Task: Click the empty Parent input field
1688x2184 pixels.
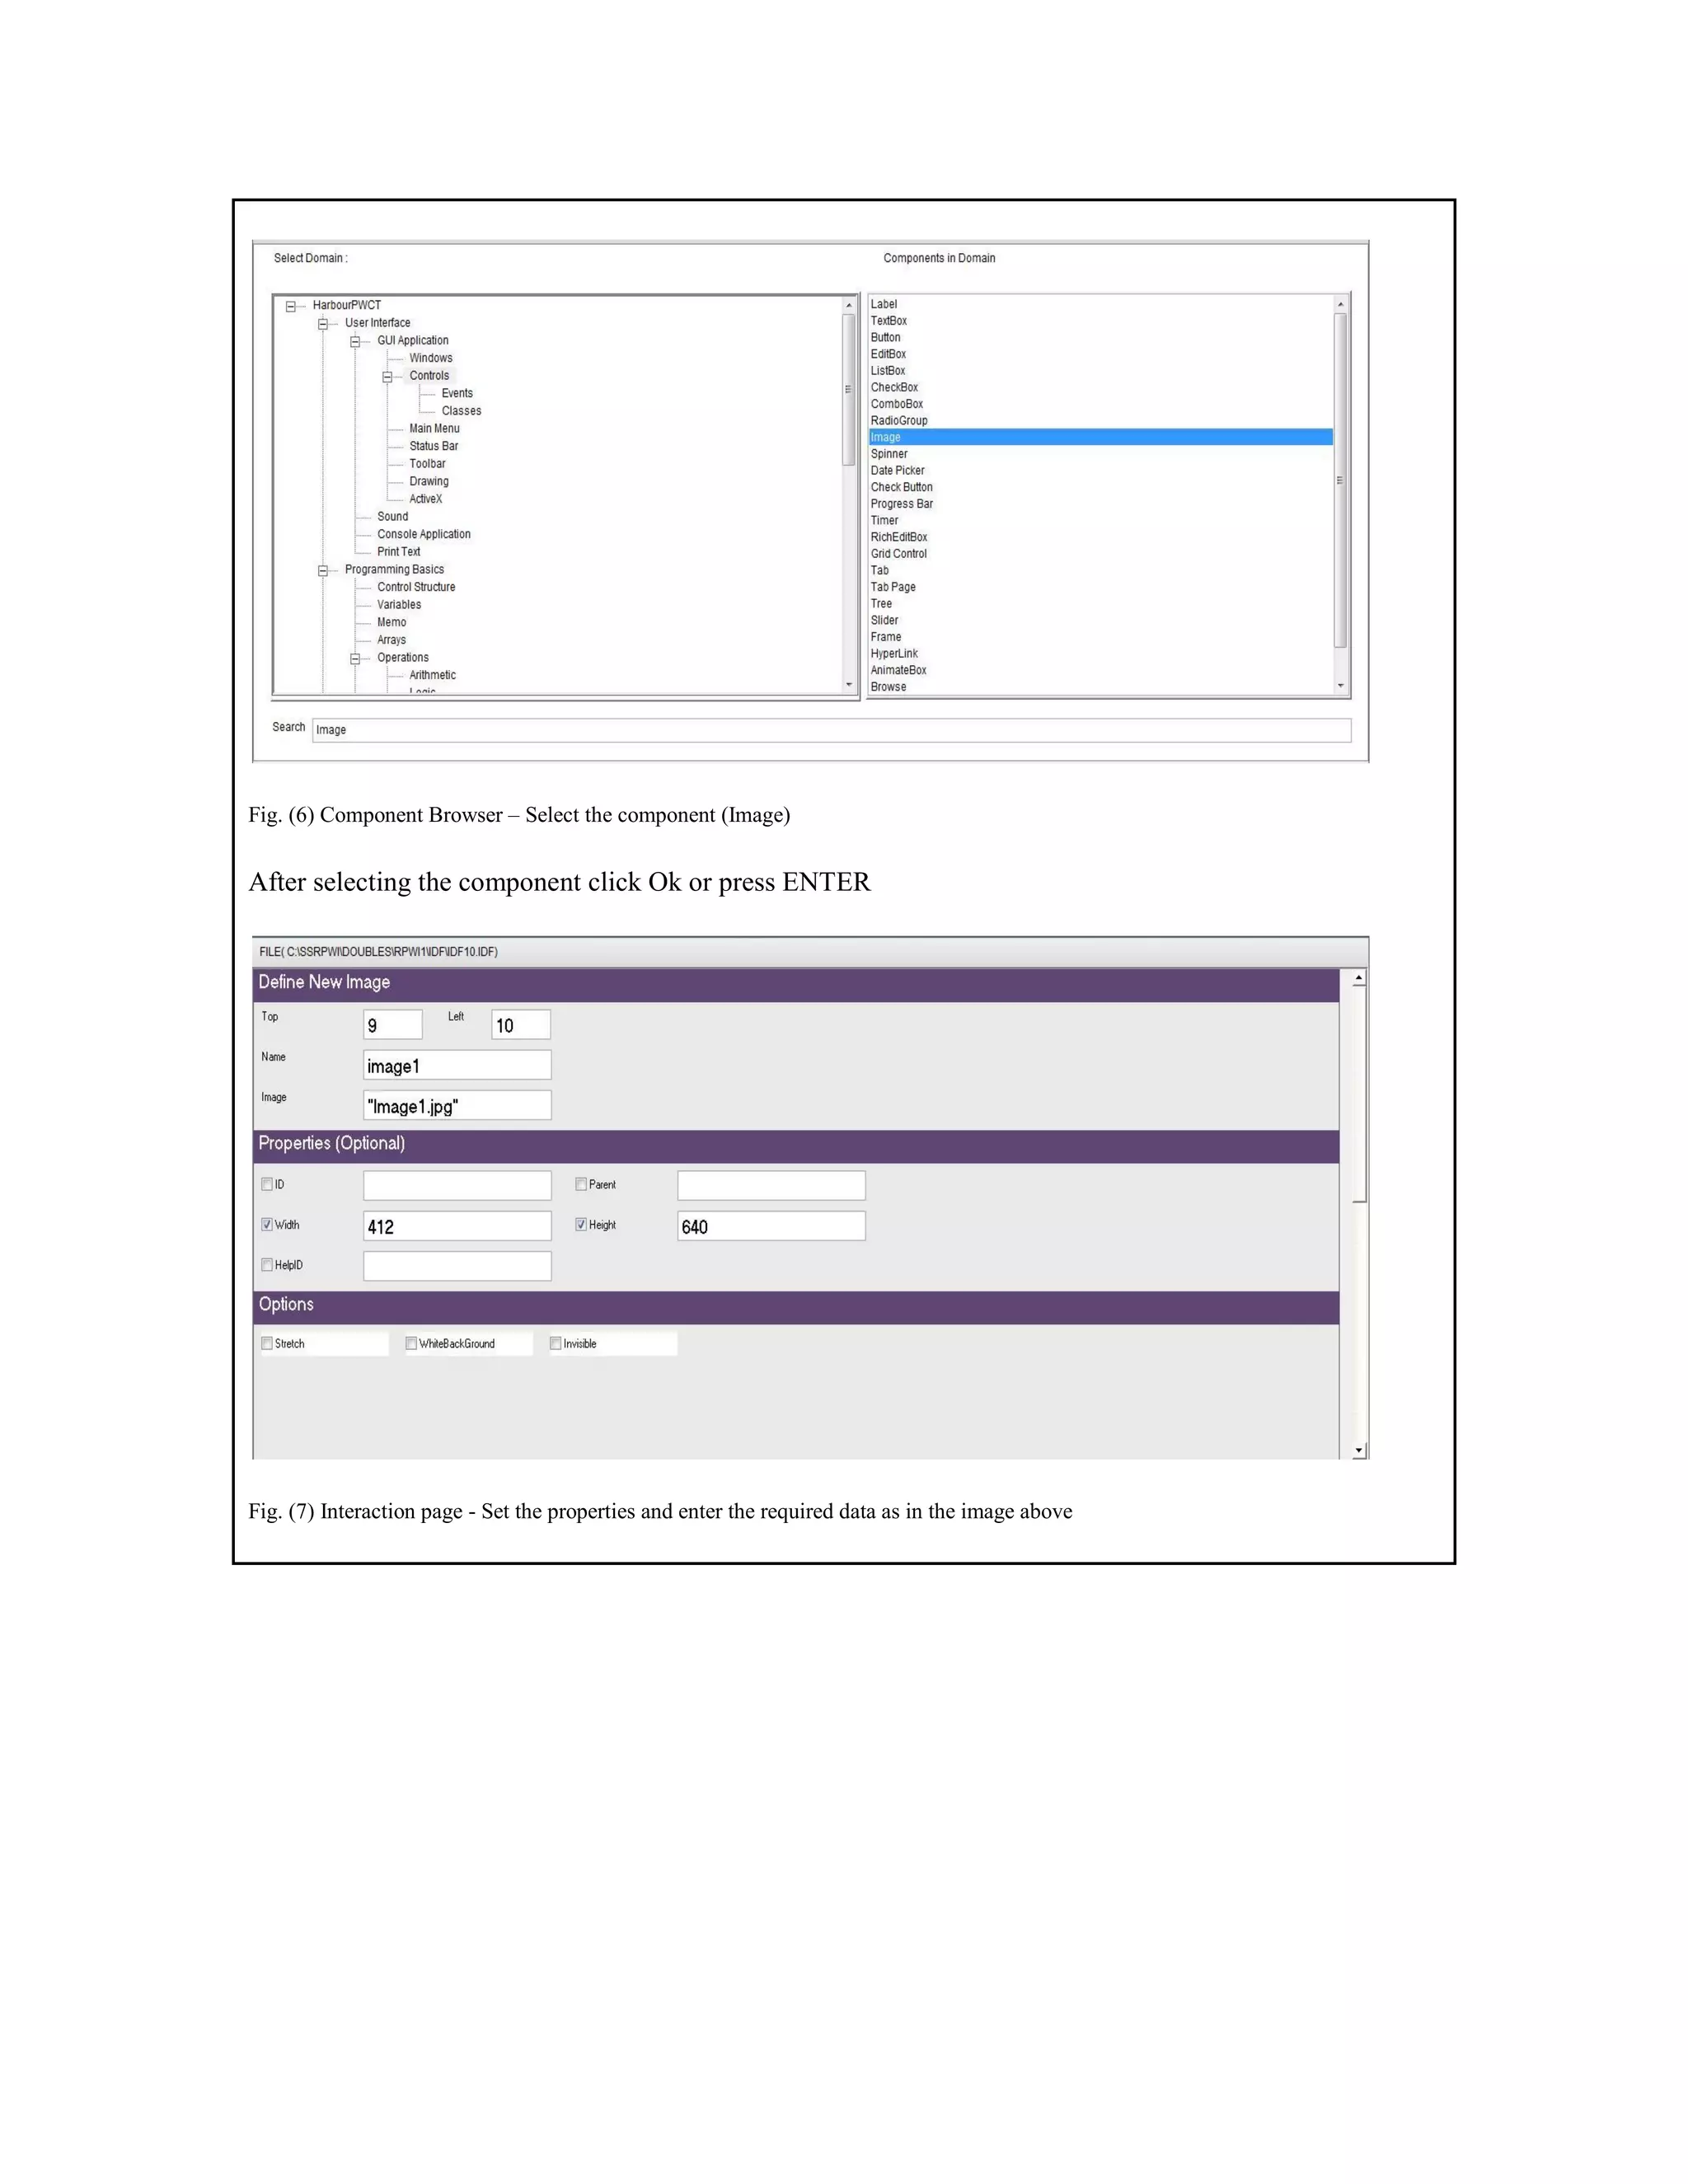Action: (x=771, y=1186)
